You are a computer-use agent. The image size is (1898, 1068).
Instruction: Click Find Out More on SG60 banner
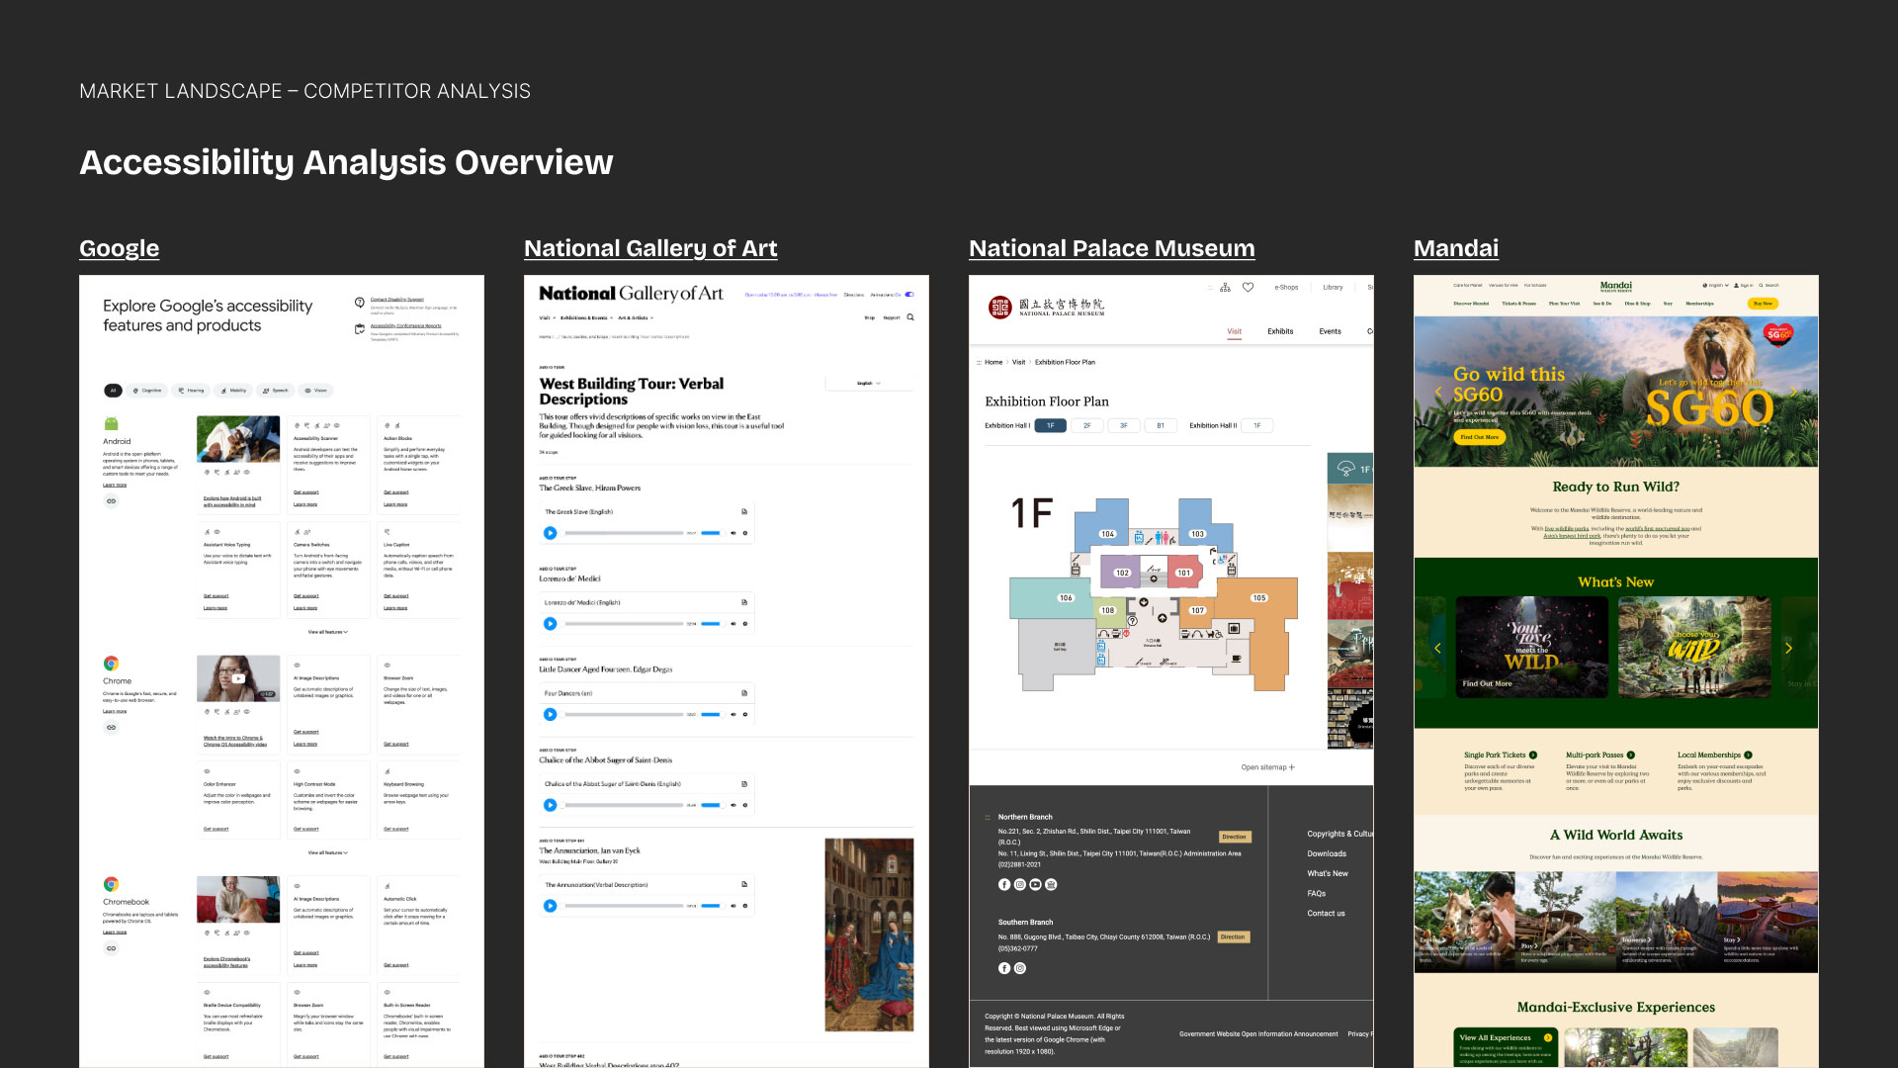(x=1480, y=436)
